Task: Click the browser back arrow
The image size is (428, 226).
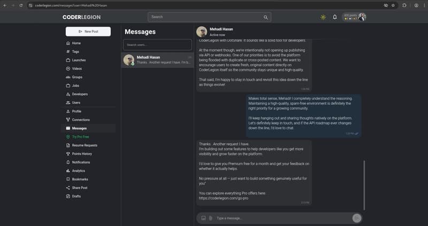Action: click(5, 5)
